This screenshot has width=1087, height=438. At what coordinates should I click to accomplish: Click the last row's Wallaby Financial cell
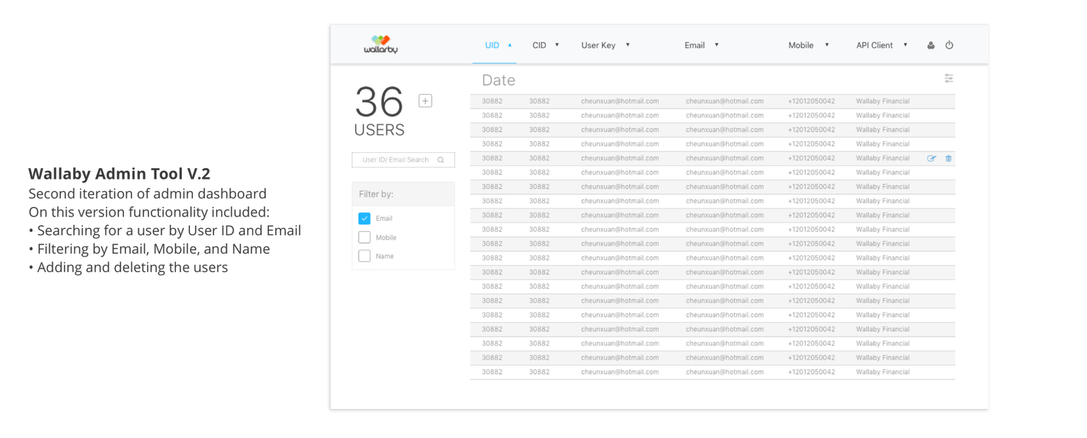[883, 372]
